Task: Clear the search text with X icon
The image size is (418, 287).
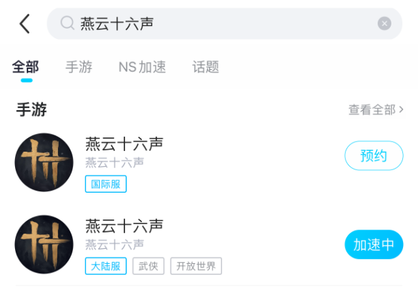Action: pyautogui.click(x=385, y=24)
